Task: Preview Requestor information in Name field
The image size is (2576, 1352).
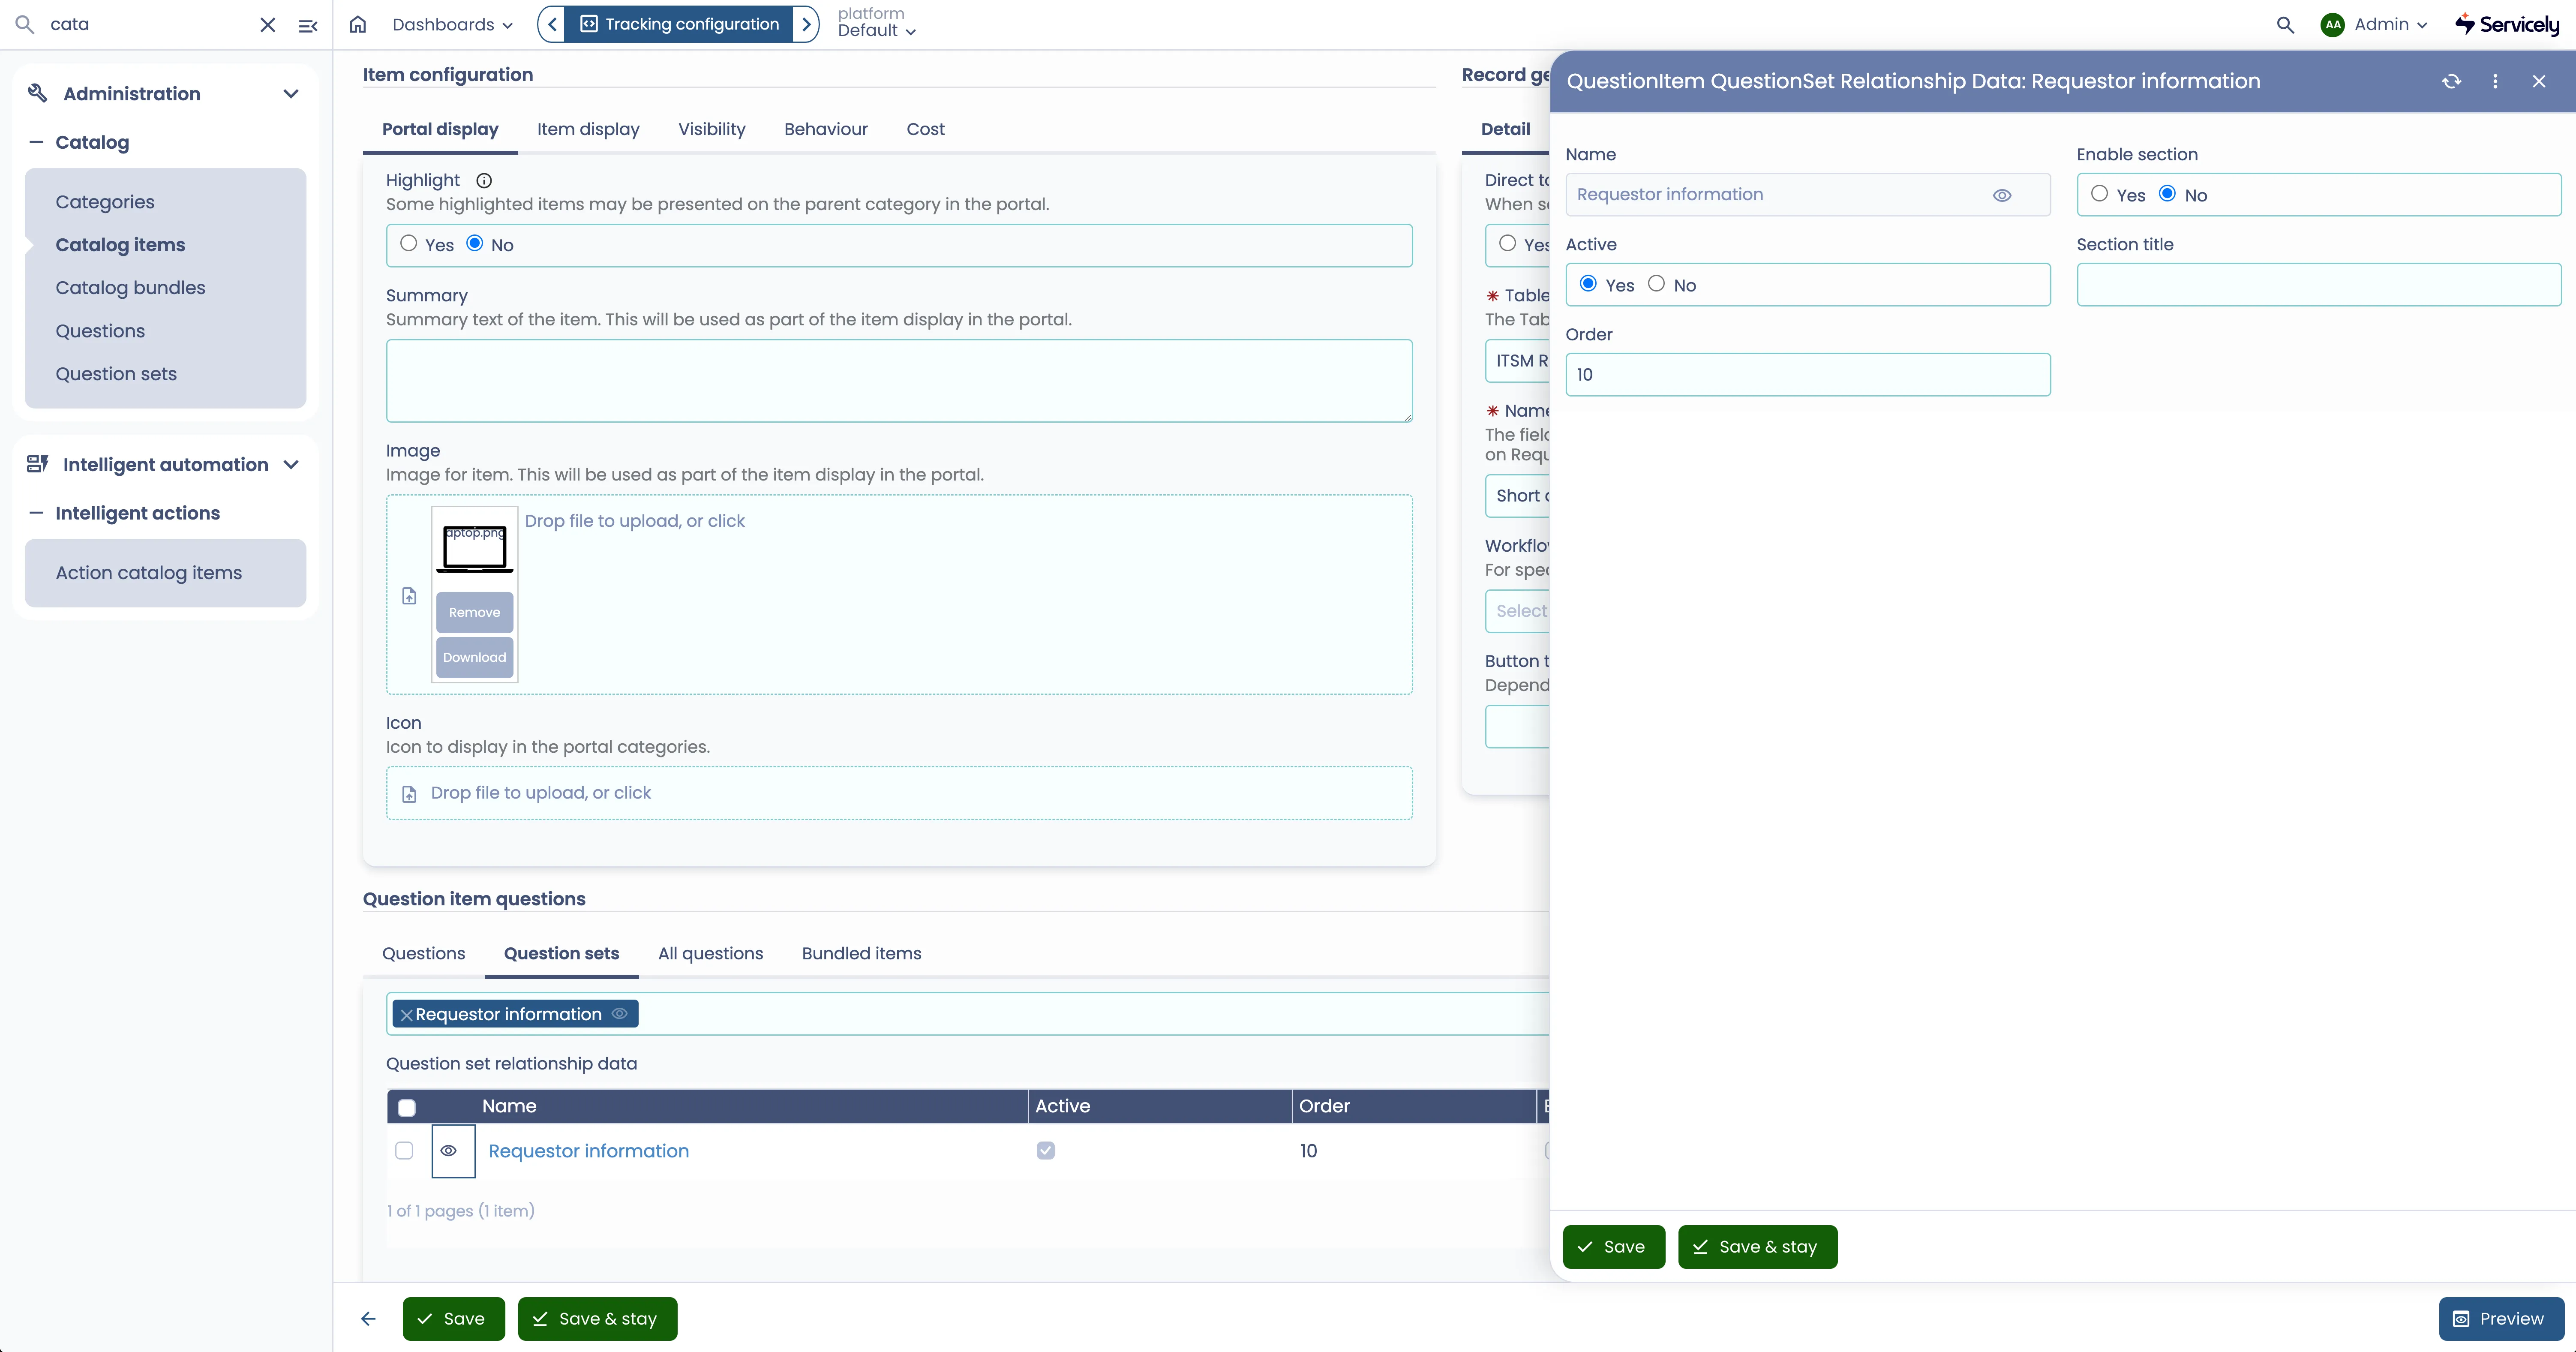Action: click(x=2002, y=195)
